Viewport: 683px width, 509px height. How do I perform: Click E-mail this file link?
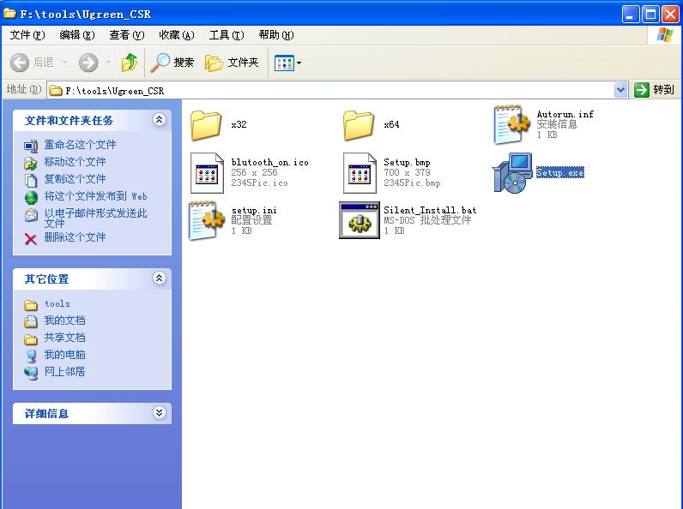coord(95,218)
